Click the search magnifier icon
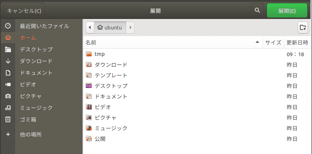The width and height of the screenshot is (312, 154). click(257, 10)
